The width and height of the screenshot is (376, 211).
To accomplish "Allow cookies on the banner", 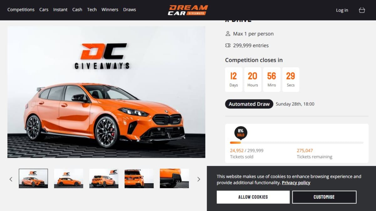I will point(253,197).
